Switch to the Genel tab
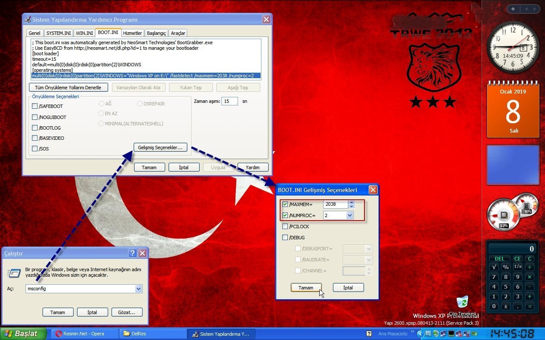 click(x=34, y=33)
